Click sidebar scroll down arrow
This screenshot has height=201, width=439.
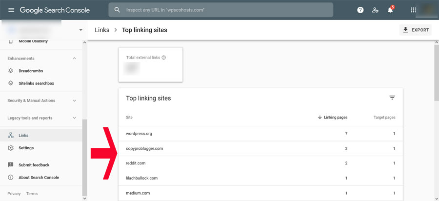[84, 198]
